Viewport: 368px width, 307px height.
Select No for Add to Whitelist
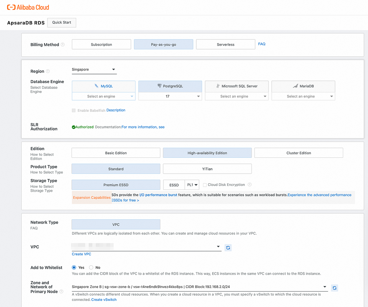tap(91, 267)
